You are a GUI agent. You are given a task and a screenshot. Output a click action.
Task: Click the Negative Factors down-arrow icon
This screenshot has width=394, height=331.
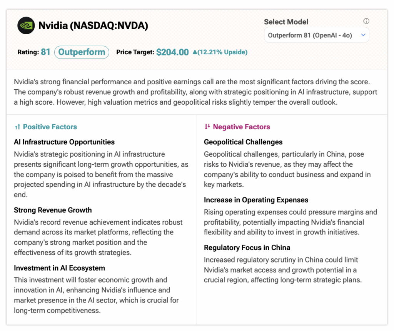[x=207, y=127]
